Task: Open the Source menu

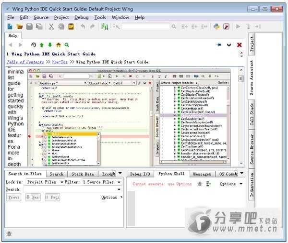Action: click(x=41, y=18)
